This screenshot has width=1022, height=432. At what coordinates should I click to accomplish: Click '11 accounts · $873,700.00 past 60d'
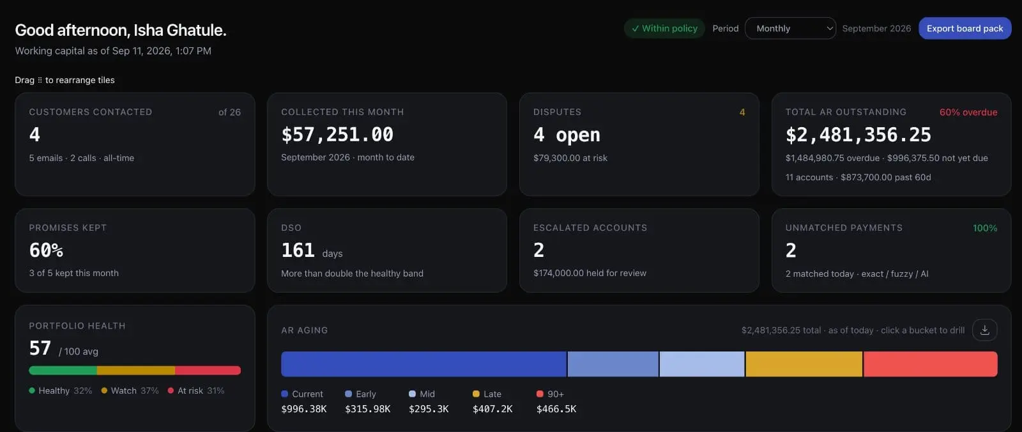[858, 177]
